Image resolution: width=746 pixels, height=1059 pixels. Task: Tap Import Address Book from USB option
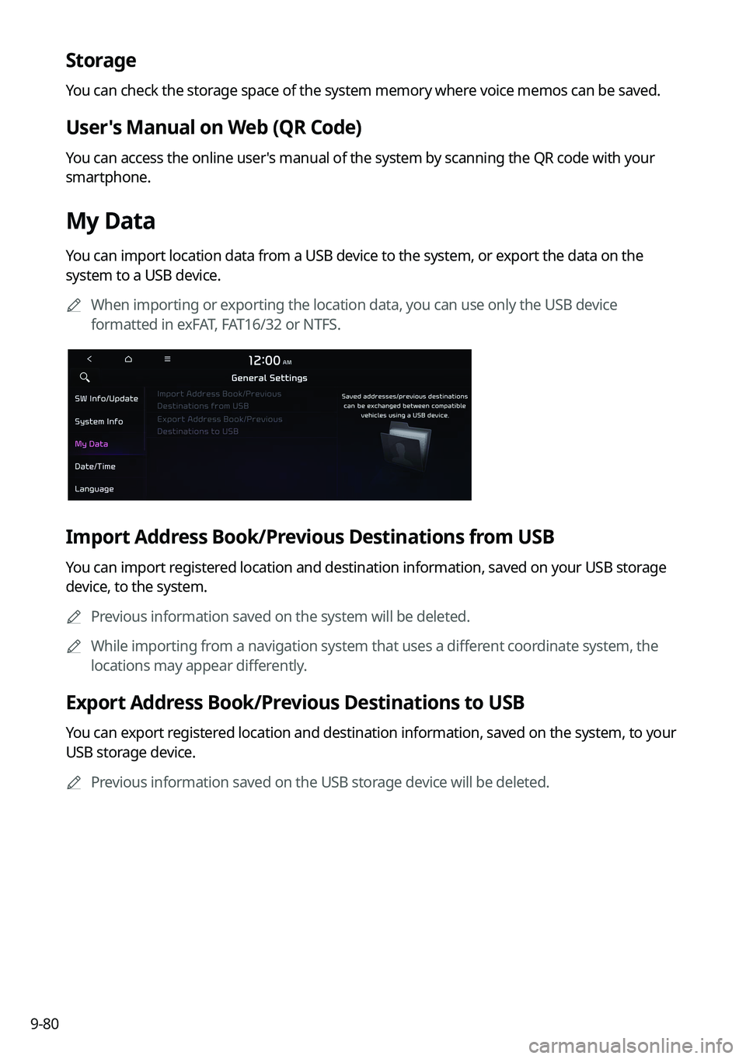click(x=219, y=400)
